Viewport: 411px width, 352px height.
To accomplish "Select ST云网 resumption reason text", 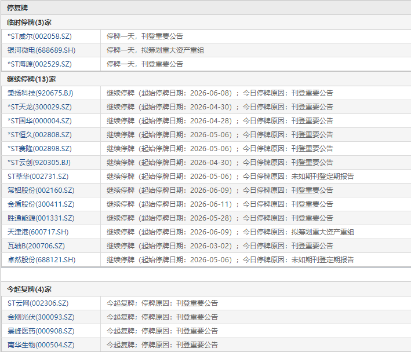I will [162, 303].
